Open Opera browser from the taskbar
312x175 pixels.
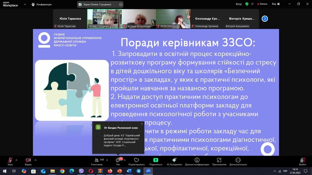91,171
